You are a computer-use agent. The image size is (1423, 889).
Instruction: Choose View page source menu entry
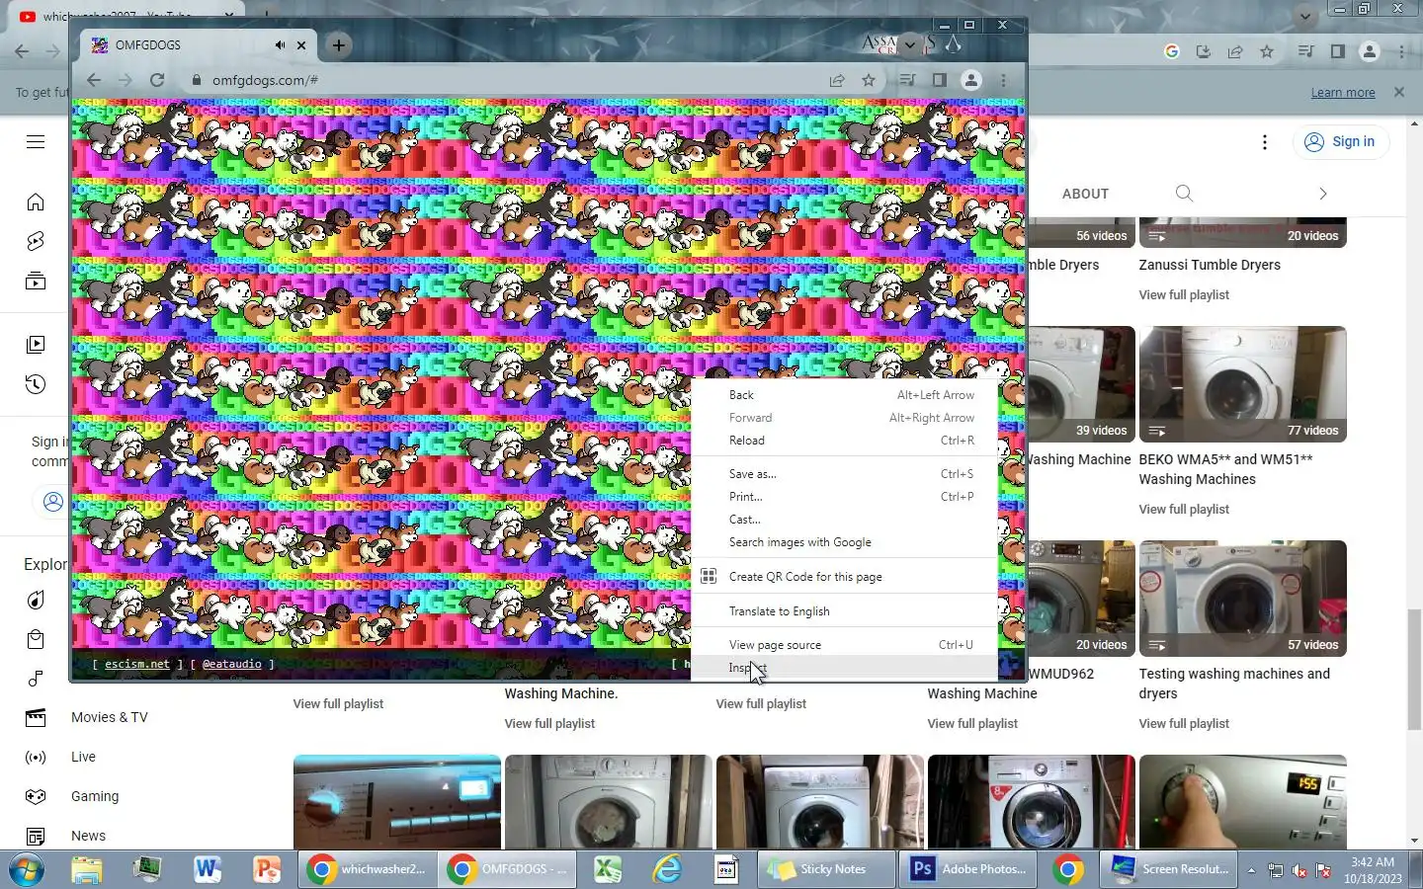844,645
